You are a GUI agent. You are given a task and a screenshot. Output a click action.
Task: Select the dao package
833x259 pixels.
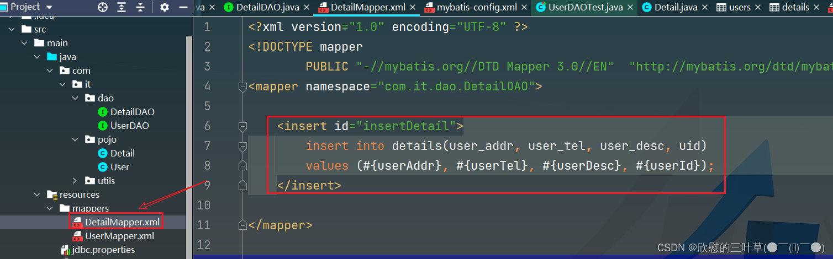106,98
